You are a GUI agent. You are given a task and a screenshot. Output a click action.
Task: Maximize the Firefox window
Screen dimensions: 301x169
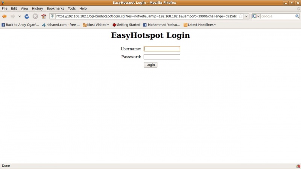tap(292, 3)
